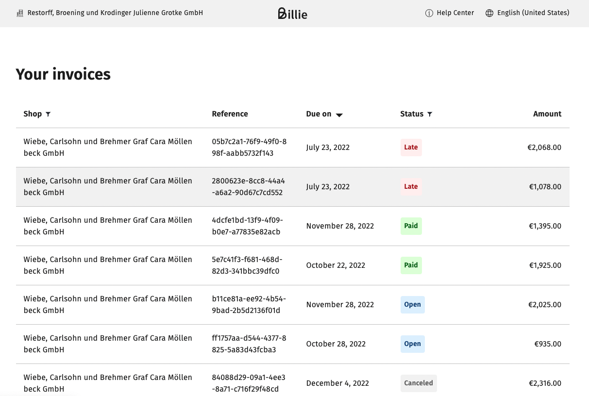Image resolution: width=589 pixels, height=396 pixels.
Task: Click the amount €1,925.00
Action: pyautogui.click(x=545, y=265)
